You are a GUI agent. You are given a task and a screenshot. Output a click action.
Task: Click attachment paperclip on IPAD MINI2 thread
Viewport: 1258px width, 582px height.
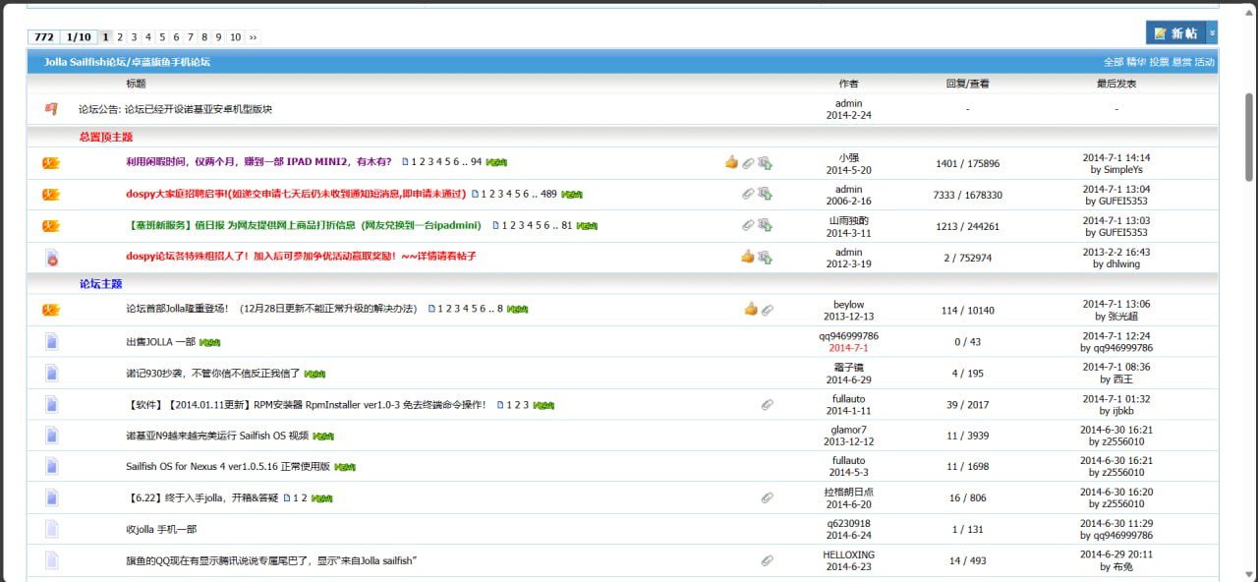pyautogui.click(x=748, y=163)
